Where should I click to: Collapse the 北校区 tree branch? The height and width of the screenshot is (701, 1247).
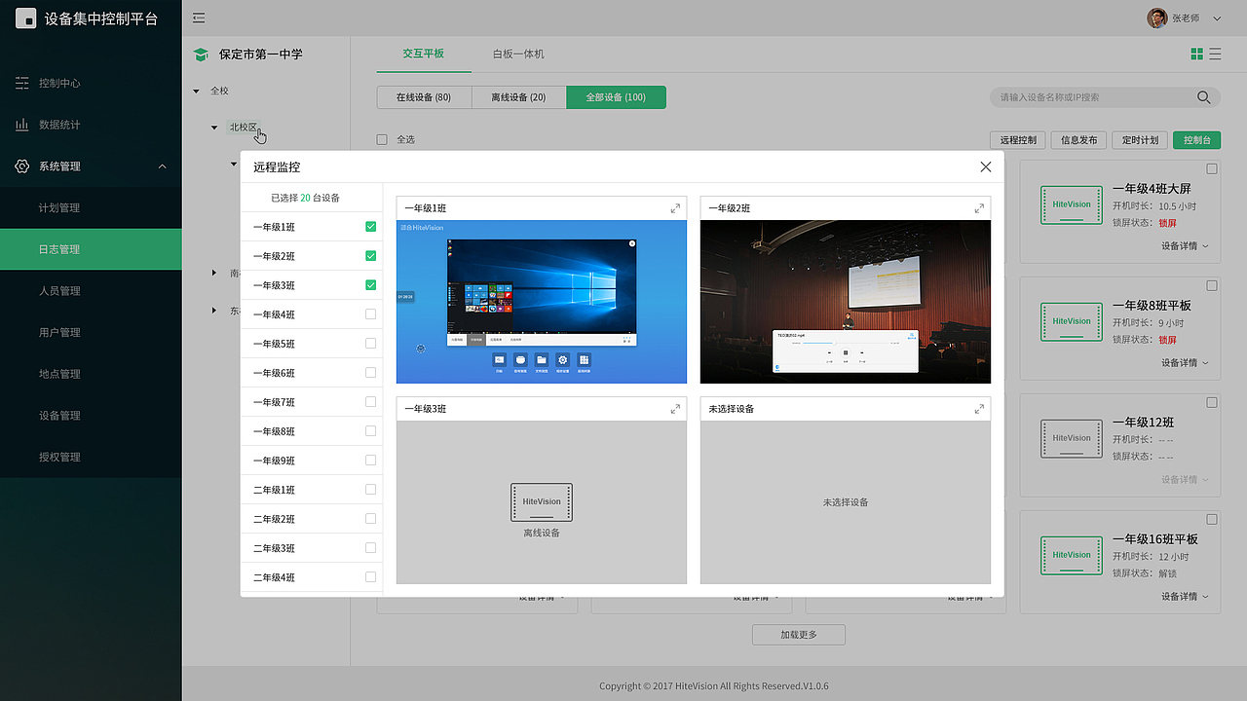click(214, 127)
